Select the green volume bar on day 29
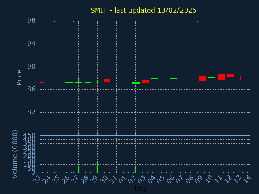259x194 pixels. click(x=97, y=167)
